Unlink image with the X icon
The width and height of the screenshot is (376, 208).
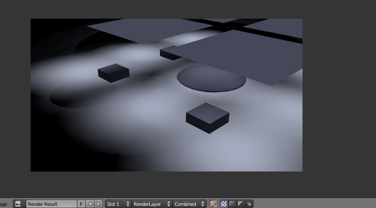(x=98, y=204)
